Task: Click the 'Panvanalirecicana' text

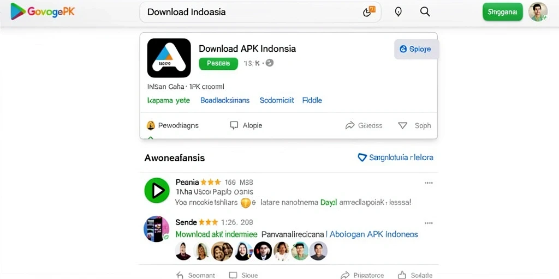Action: coord(293,234)
